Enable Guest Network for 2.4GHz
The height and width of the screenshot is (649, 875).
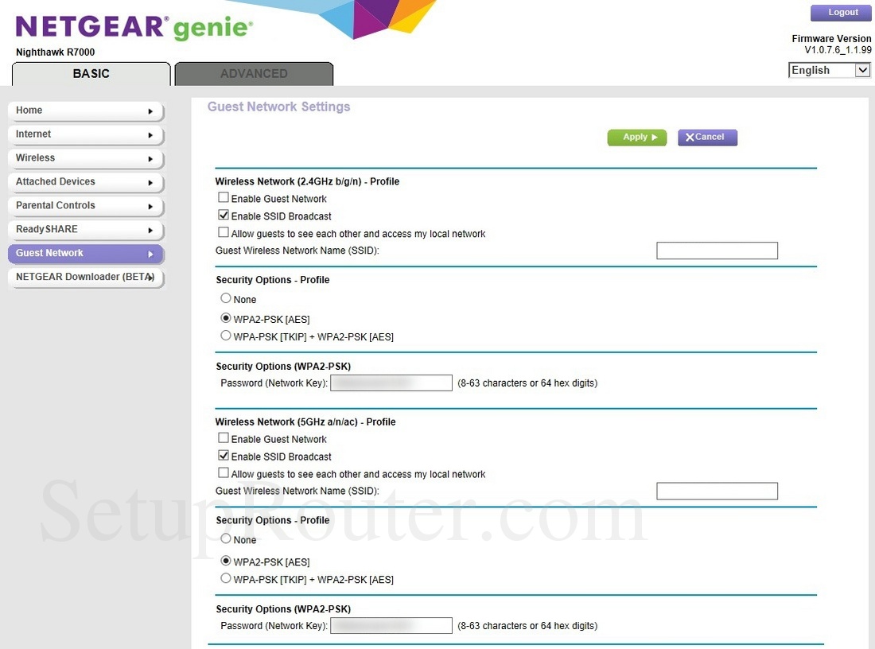224,197
